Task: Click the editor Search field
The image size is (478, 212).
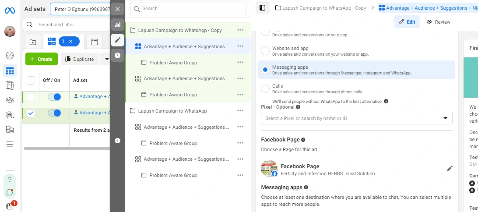Action: click(x=188, y=8)
